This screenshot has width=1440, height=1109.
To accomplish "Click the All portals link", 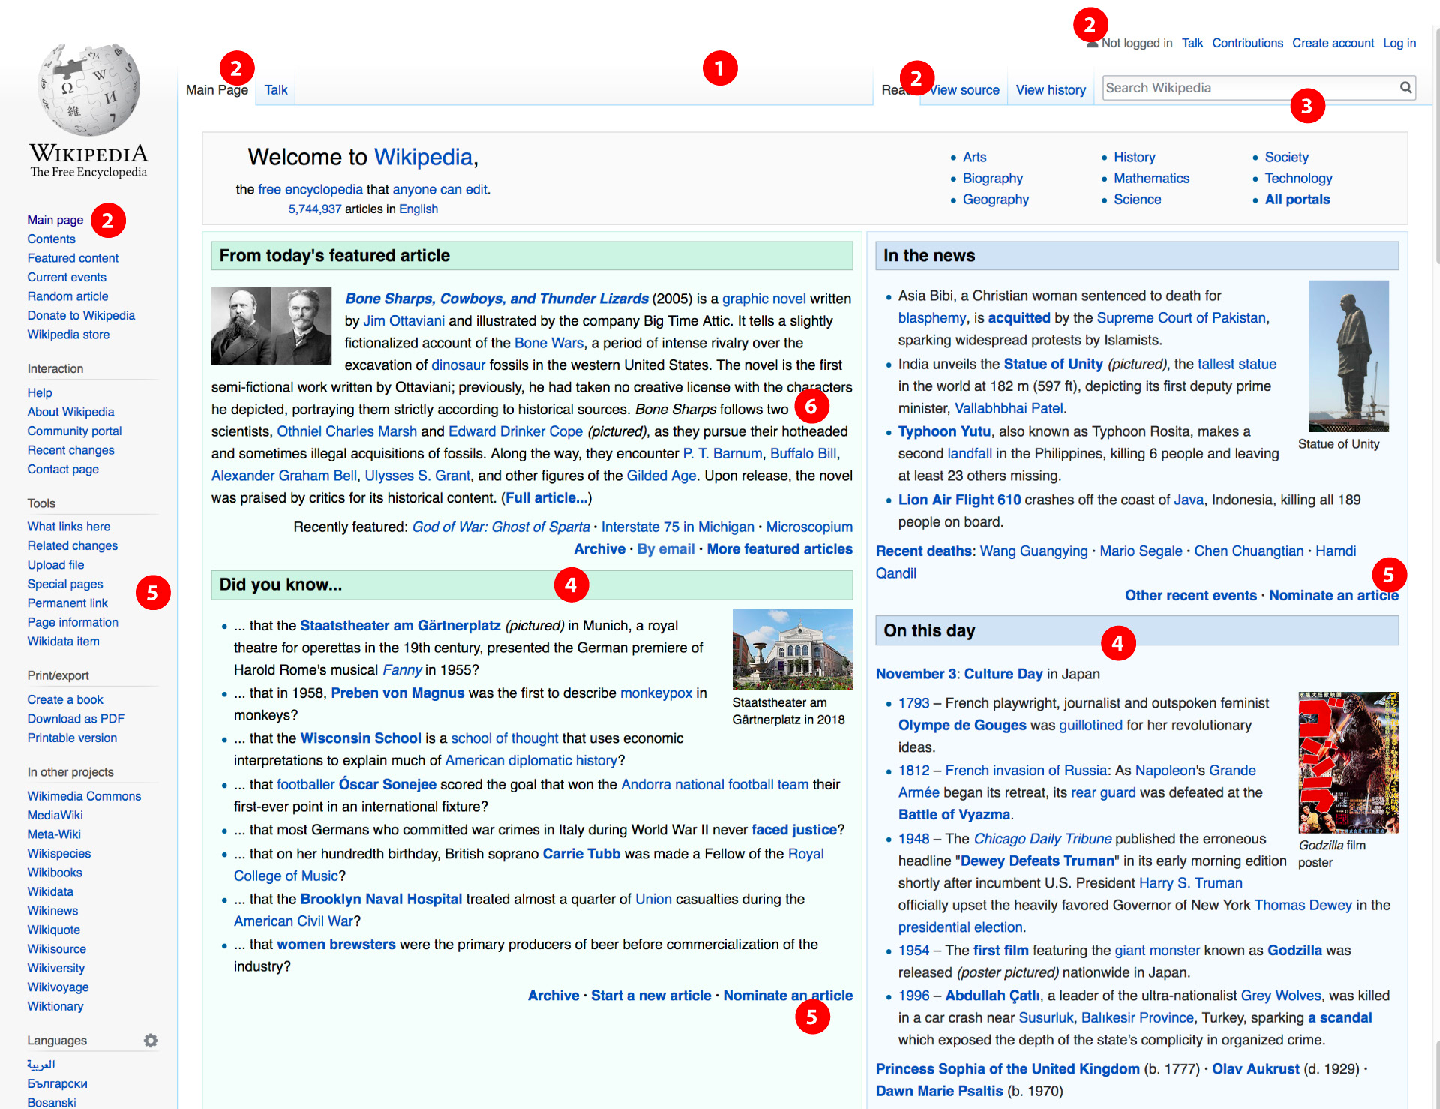I will 1297,199.
